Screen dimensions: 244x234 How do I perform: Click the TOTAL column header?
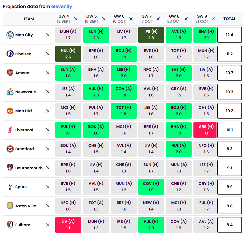(x=229, y=19)
